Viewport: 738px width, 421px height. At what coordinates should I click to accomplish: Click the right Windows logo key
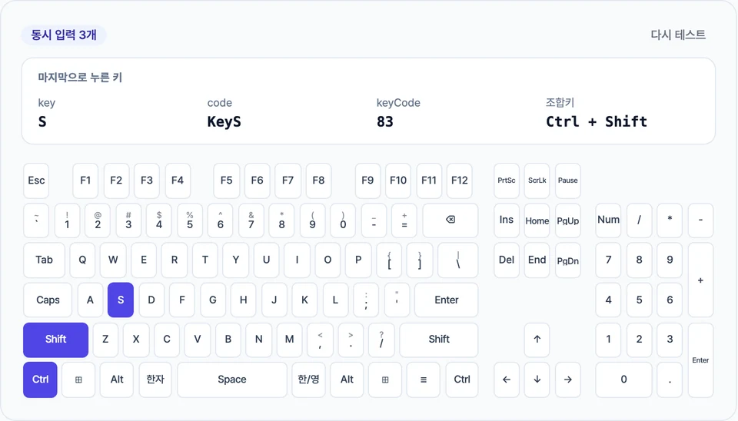[385, 380]
